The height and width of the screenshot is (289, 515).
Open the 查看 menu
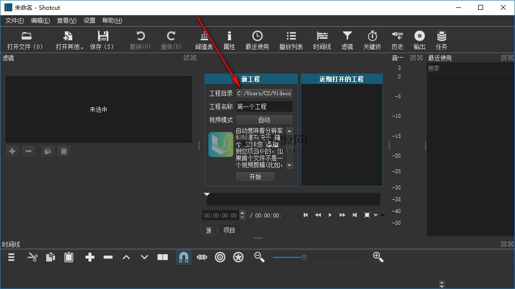pos(66,21)
